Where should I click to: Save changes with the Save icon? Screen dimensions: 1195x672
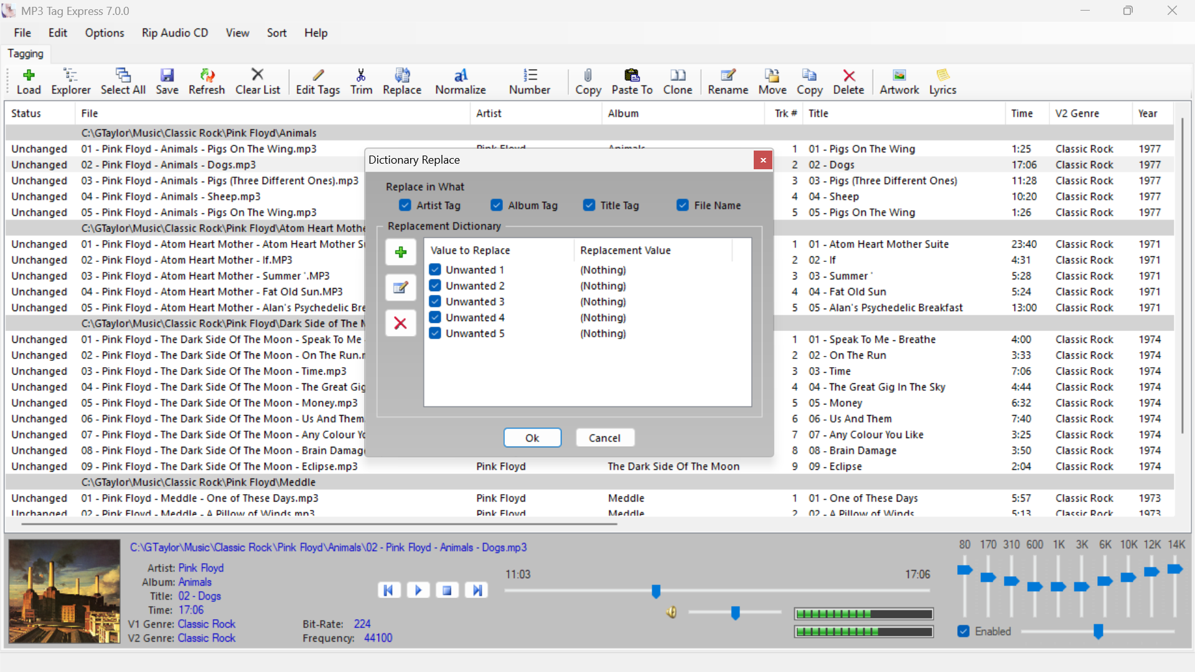tap(167, 82)
